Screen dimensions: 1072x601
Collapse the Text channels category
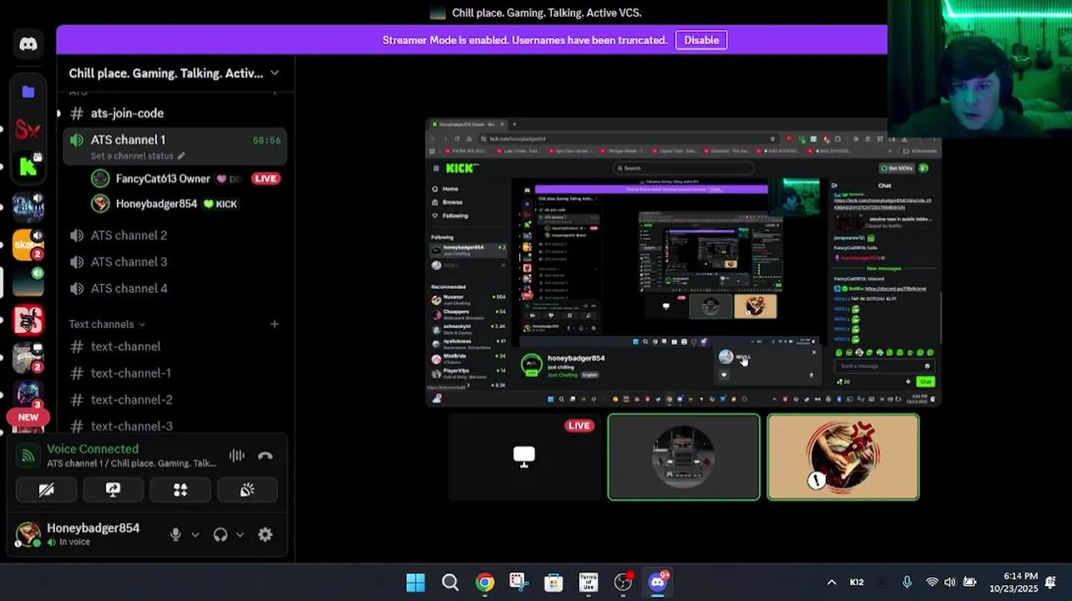tap(107, 324)
